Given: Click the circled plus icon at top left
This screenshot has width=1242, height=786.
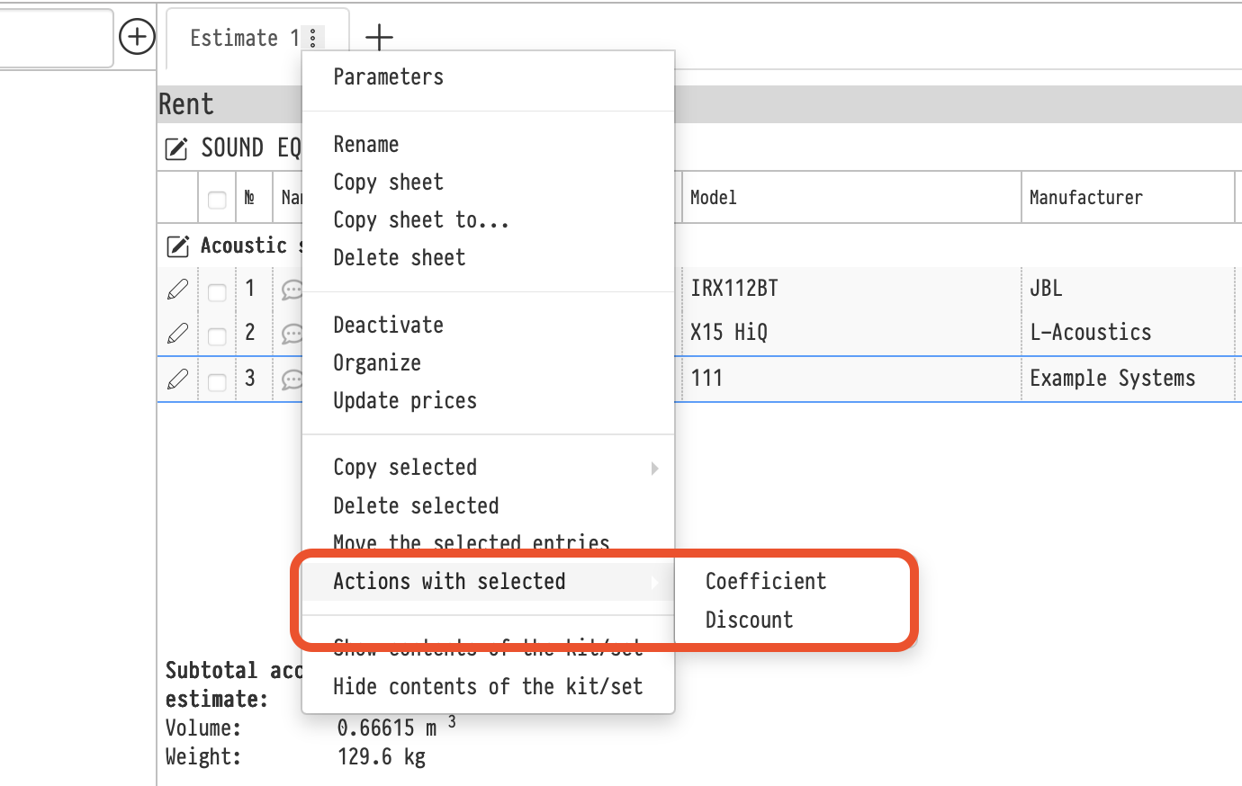Looking at the screenshot, I should (x=137, y=37).
